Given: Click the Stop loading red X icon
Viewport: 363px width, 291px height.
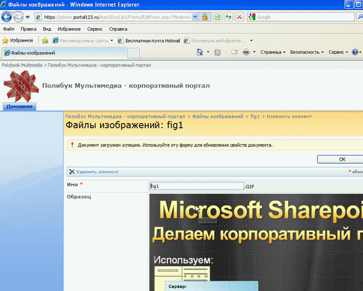Looking at the screenshot, I should (240, 17).
